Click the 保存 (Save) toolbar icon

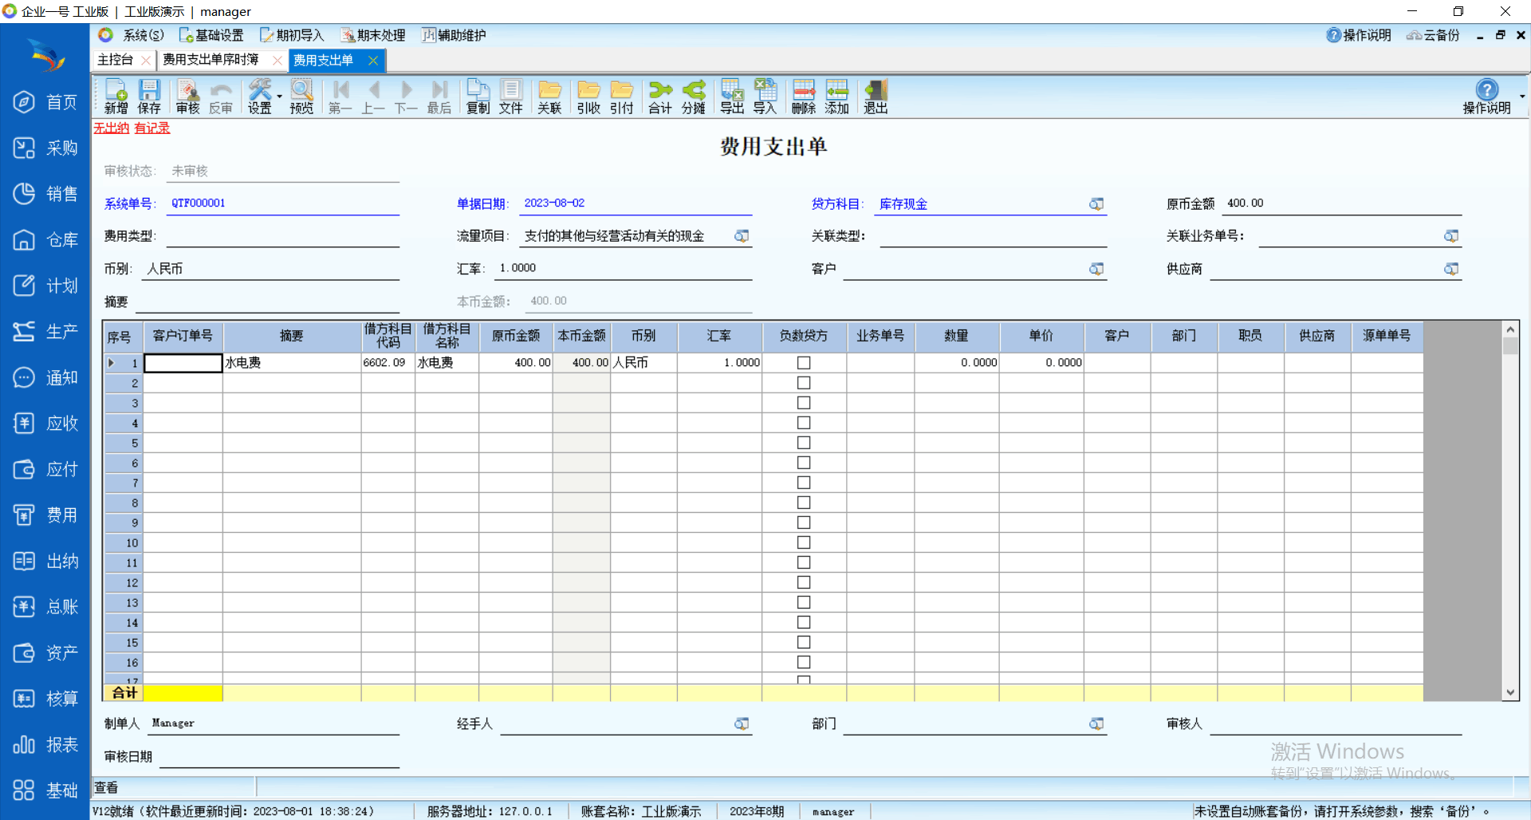(148, 97)
